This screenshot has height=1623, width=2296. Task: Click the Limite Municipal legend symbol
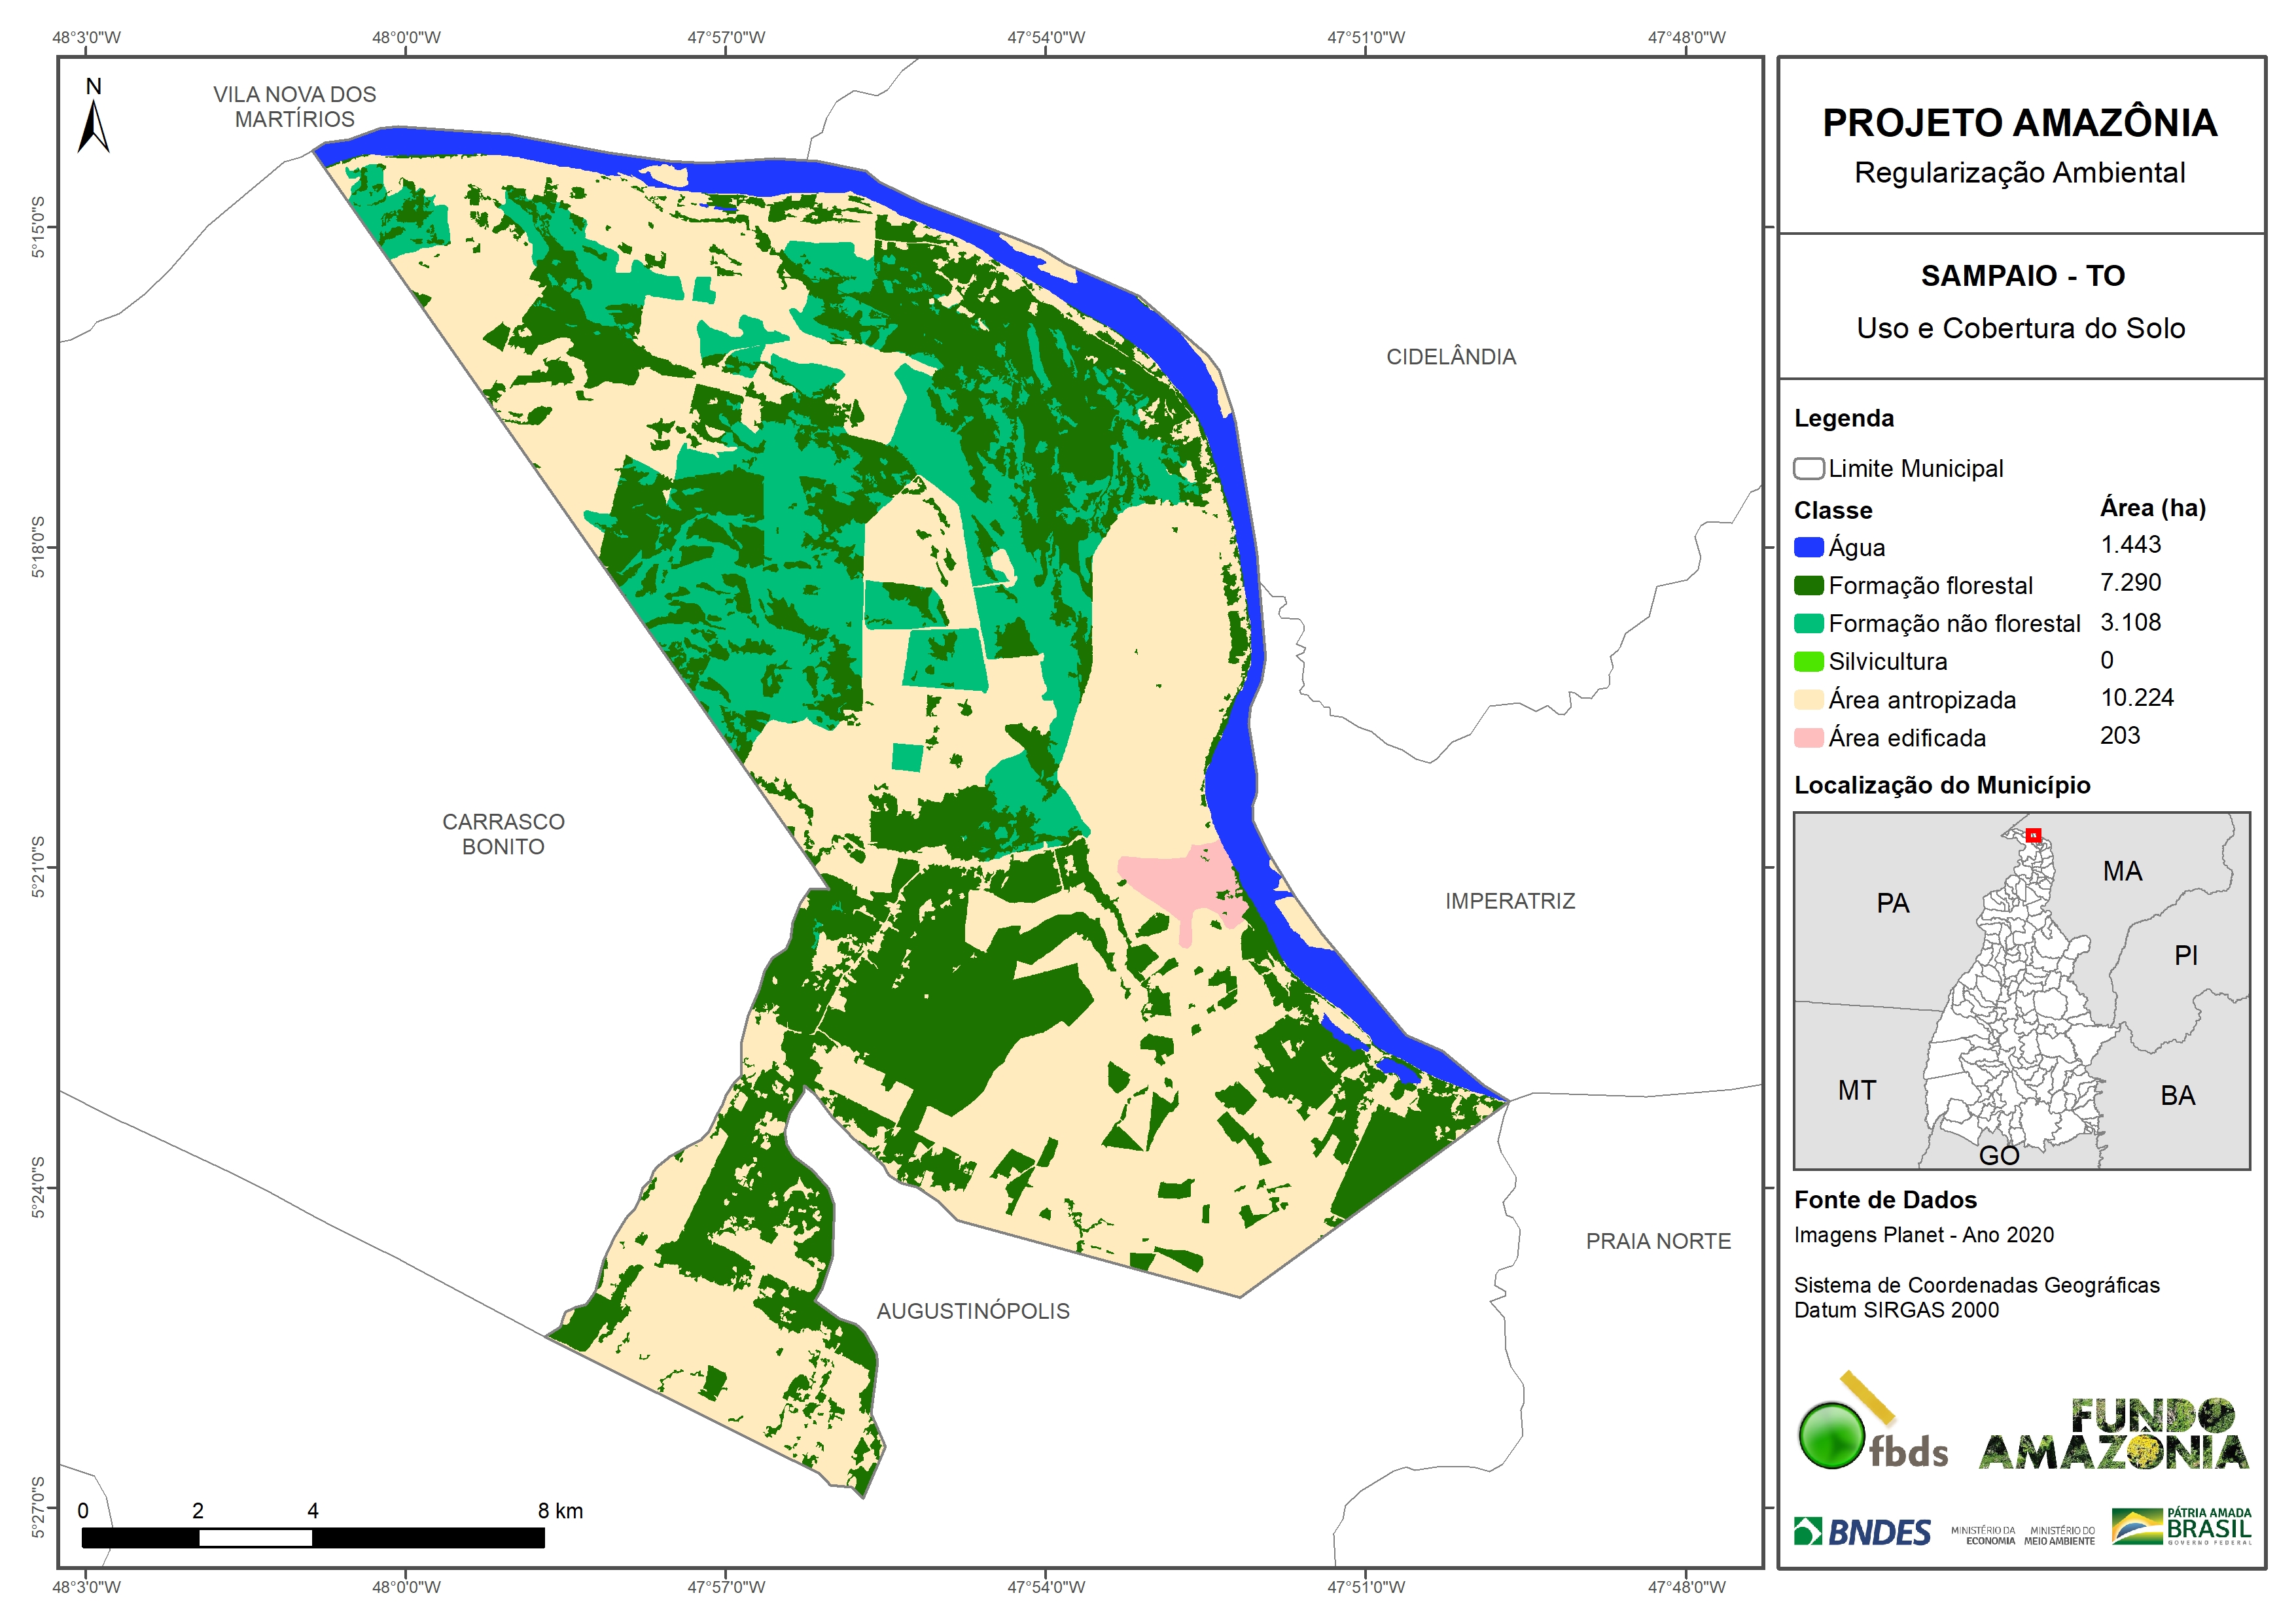[1808, 468]
